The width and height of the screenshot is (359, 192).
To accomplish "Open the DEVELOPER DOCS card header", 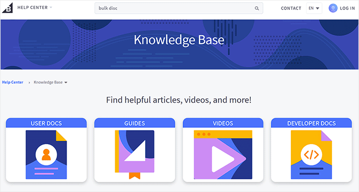I will 311,123.
